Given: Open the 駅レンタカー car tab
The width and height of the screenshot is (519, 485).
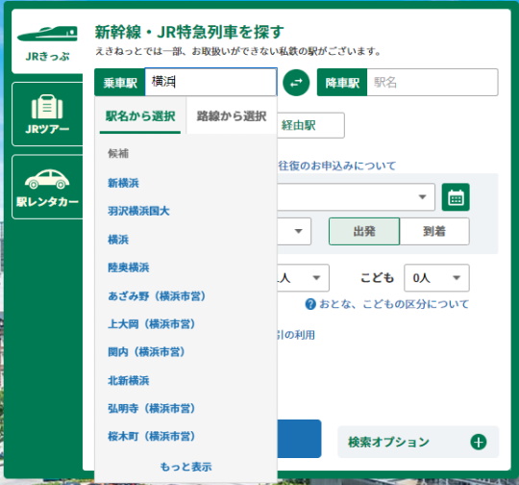Looking at the screenshot, I should click(x=47, y=187).
